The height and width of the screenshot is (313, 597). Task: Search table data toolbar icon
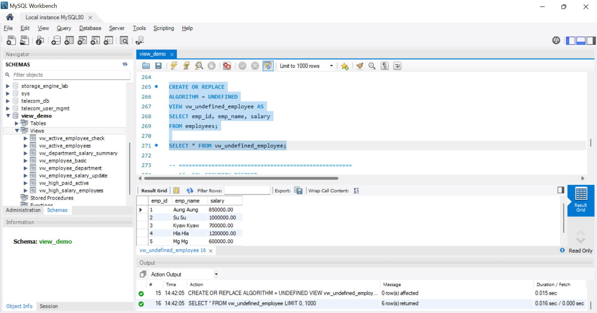124,40
